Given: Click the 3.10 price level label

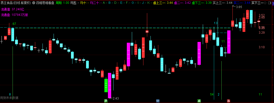Looking at the screenshot, I should (262, 47).
